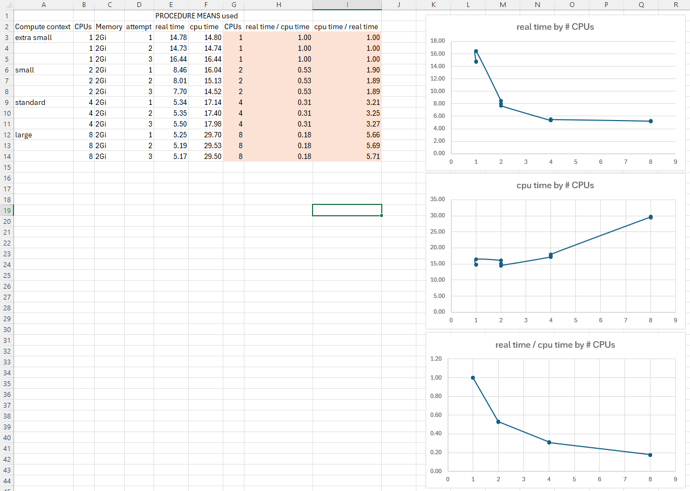The width and height of the screenshot is (690, 491).
Task: Click the highest data point in the top chart
Action: pos(475,52)
